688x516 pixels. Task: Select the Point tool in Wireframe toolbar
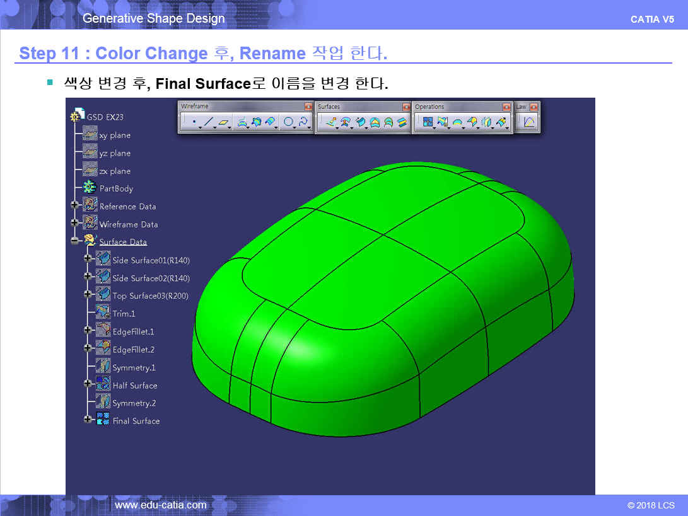194,122
